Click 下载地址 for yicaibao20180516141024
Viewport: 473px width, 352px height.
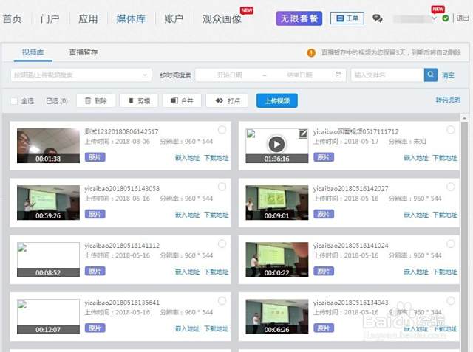pyautogui.click(x=445, y=272)
